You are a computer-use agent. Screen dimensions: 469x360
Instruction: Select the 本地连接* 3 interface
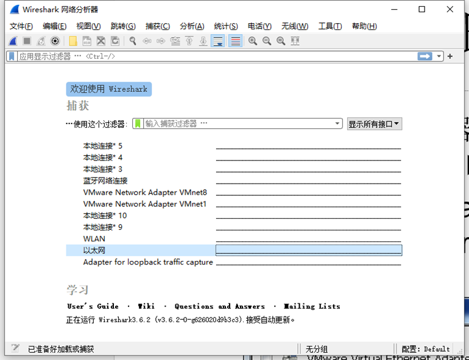(234, 169)
